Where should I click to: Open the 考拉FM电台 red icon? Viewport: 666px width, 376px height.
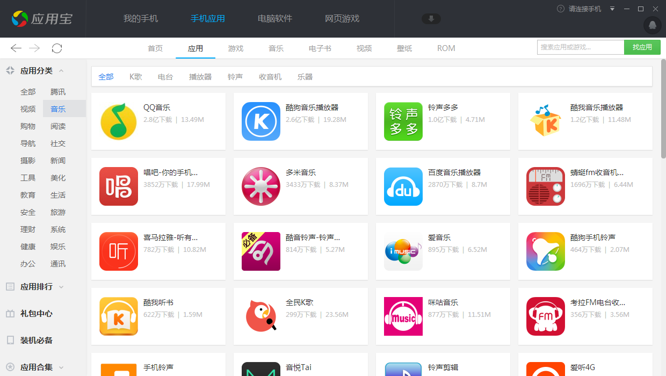[546, 316]
